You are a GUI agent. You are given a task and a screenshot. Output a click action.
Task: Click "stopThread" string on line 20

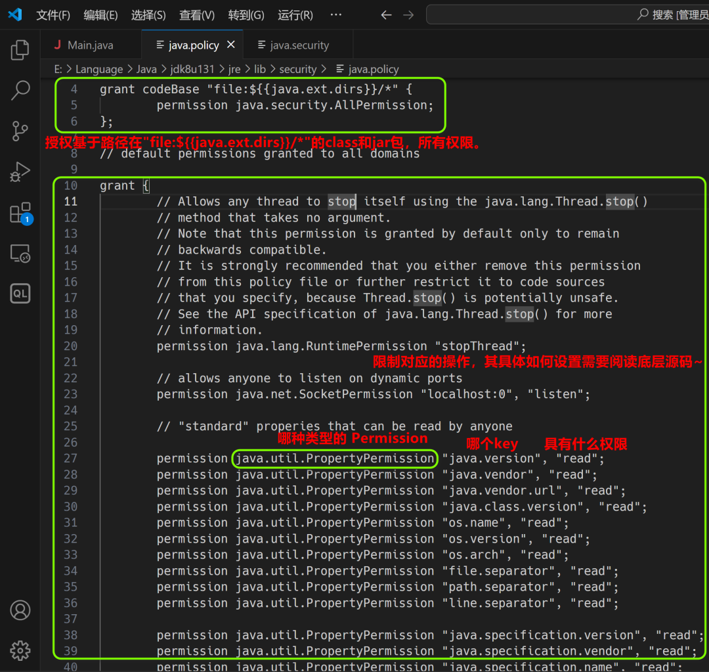(477, 347)
